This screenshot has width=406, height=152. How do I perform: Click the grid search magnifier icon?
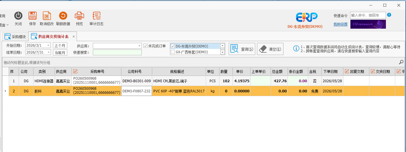pos(401,62)
